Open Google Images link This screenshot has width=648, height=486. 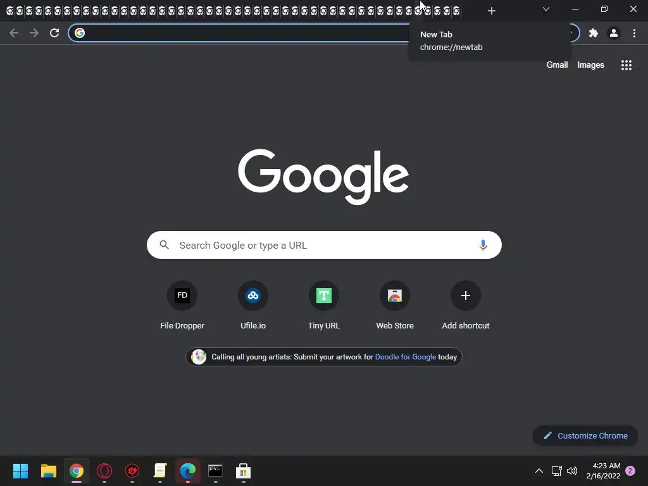click(590, 65)
